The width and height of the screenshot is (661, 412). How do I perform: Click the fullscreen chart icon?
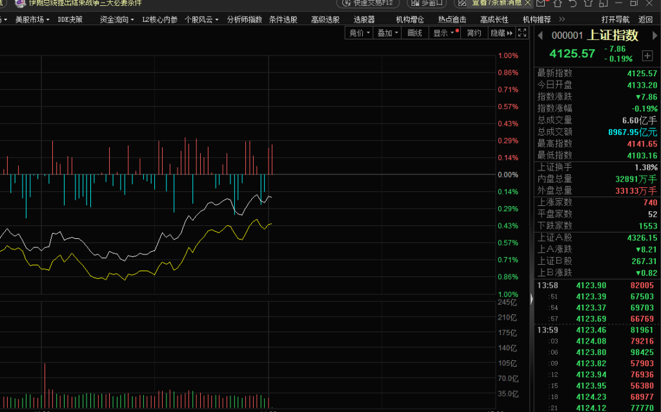[x=522, y=33]
